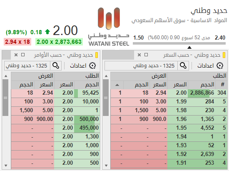Open settings gear in By Price panel
This screenshot has height=171, width=229.
[x=220, y=65]
